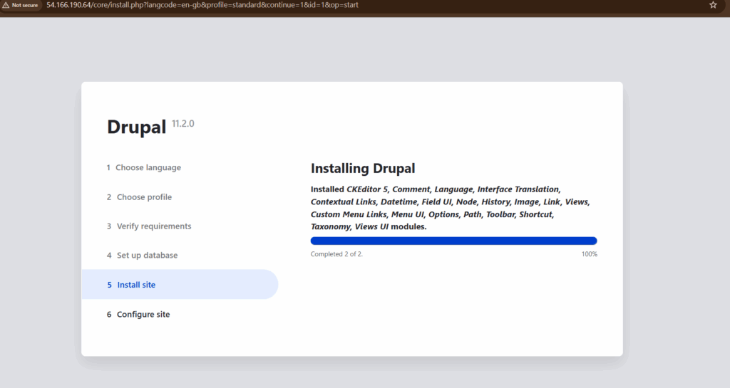
Task: Select the highlighted Install site step
Action: click(x=180, y=284)
